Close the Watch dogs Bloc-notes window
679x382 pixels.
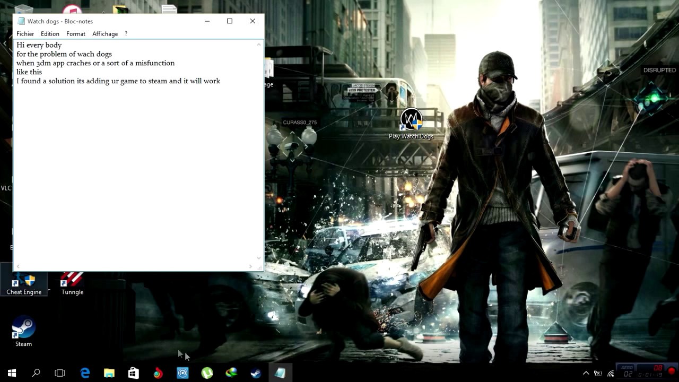pos(253,21)
